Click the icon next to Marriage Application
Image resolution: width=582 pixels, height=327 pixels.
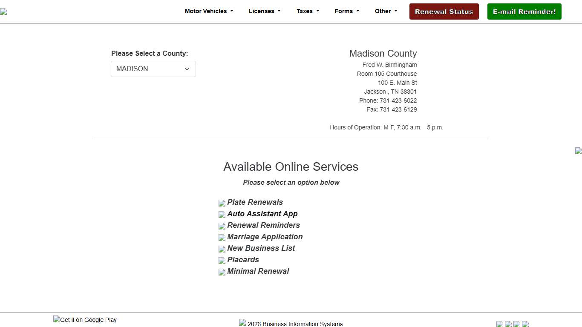point(222,238)
